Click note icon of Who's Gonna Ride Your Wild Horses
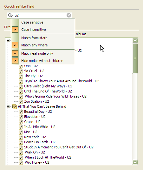This screenshot has height=170, width=143. 21,97
